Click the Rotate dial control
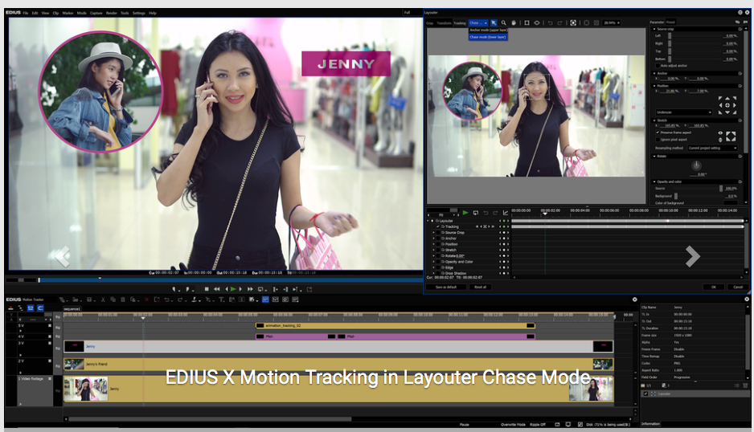 tap(696, 165)
